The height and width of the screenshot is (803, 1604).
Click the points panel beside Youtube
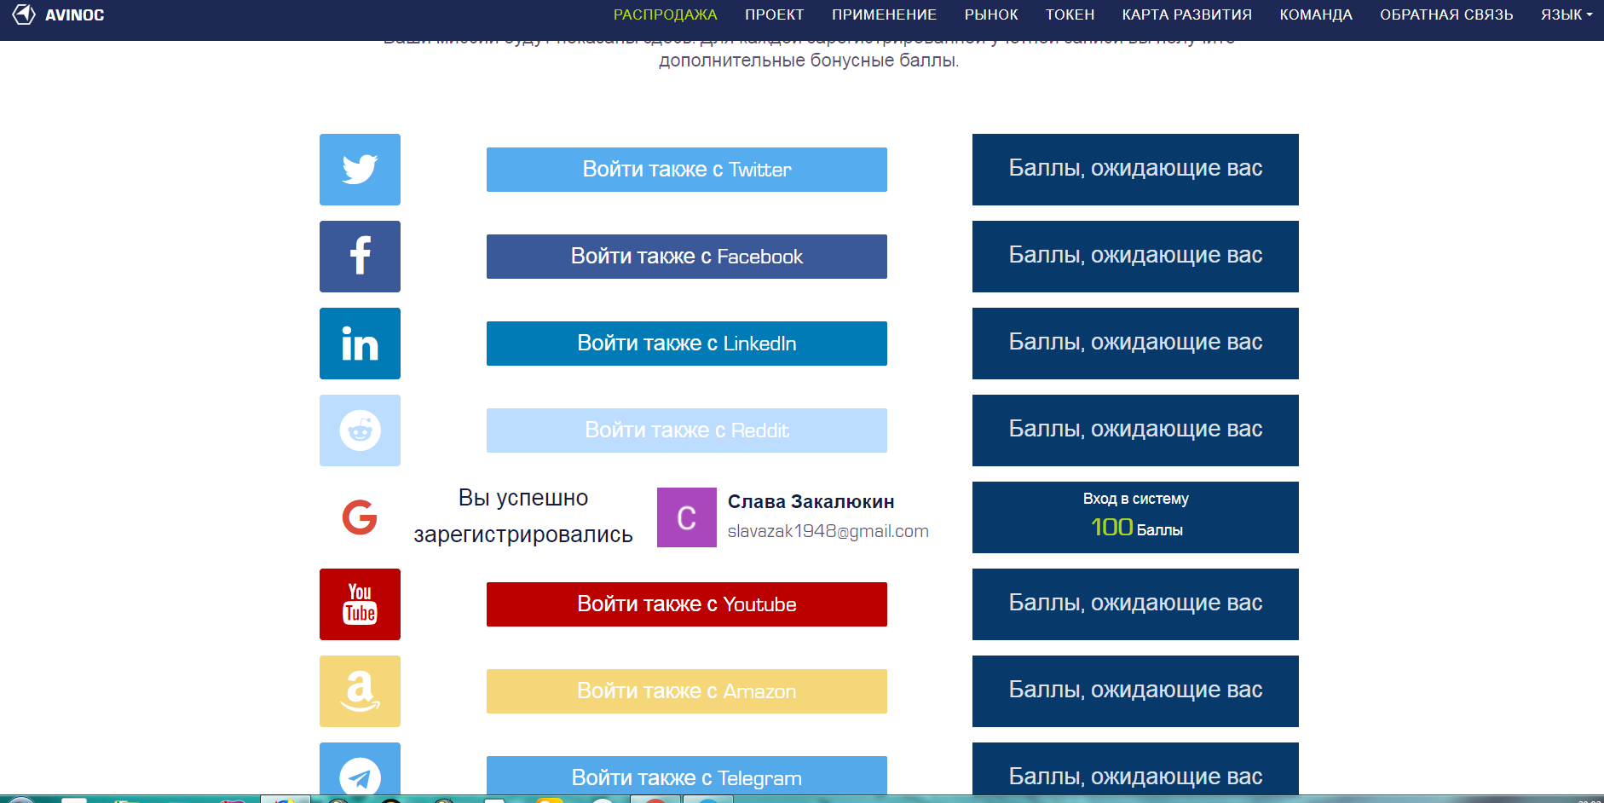point(1135,604)
